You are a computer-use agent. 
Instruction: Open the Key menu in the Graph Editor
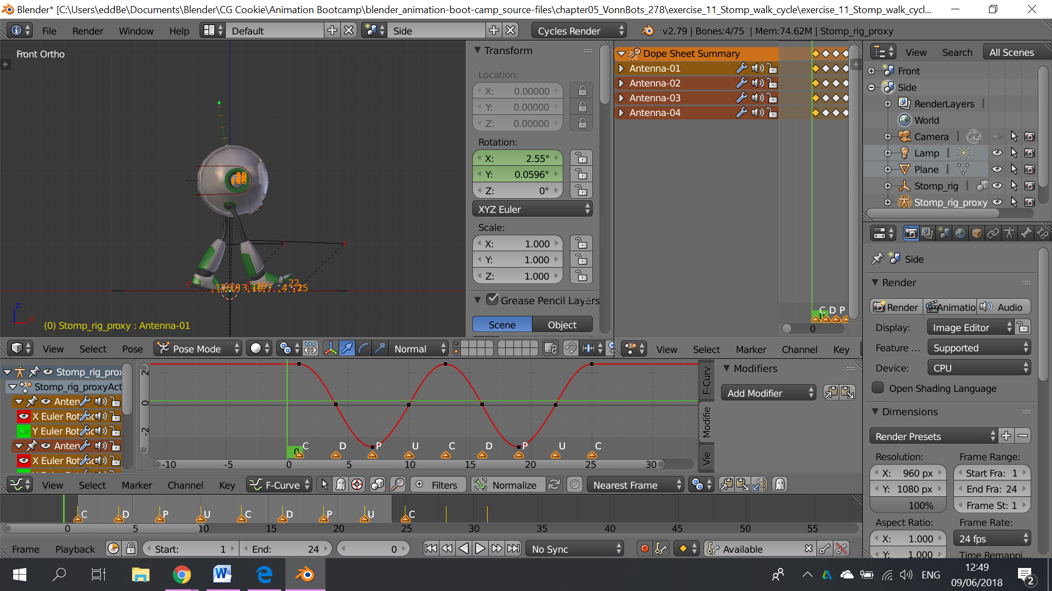[227, 485]
